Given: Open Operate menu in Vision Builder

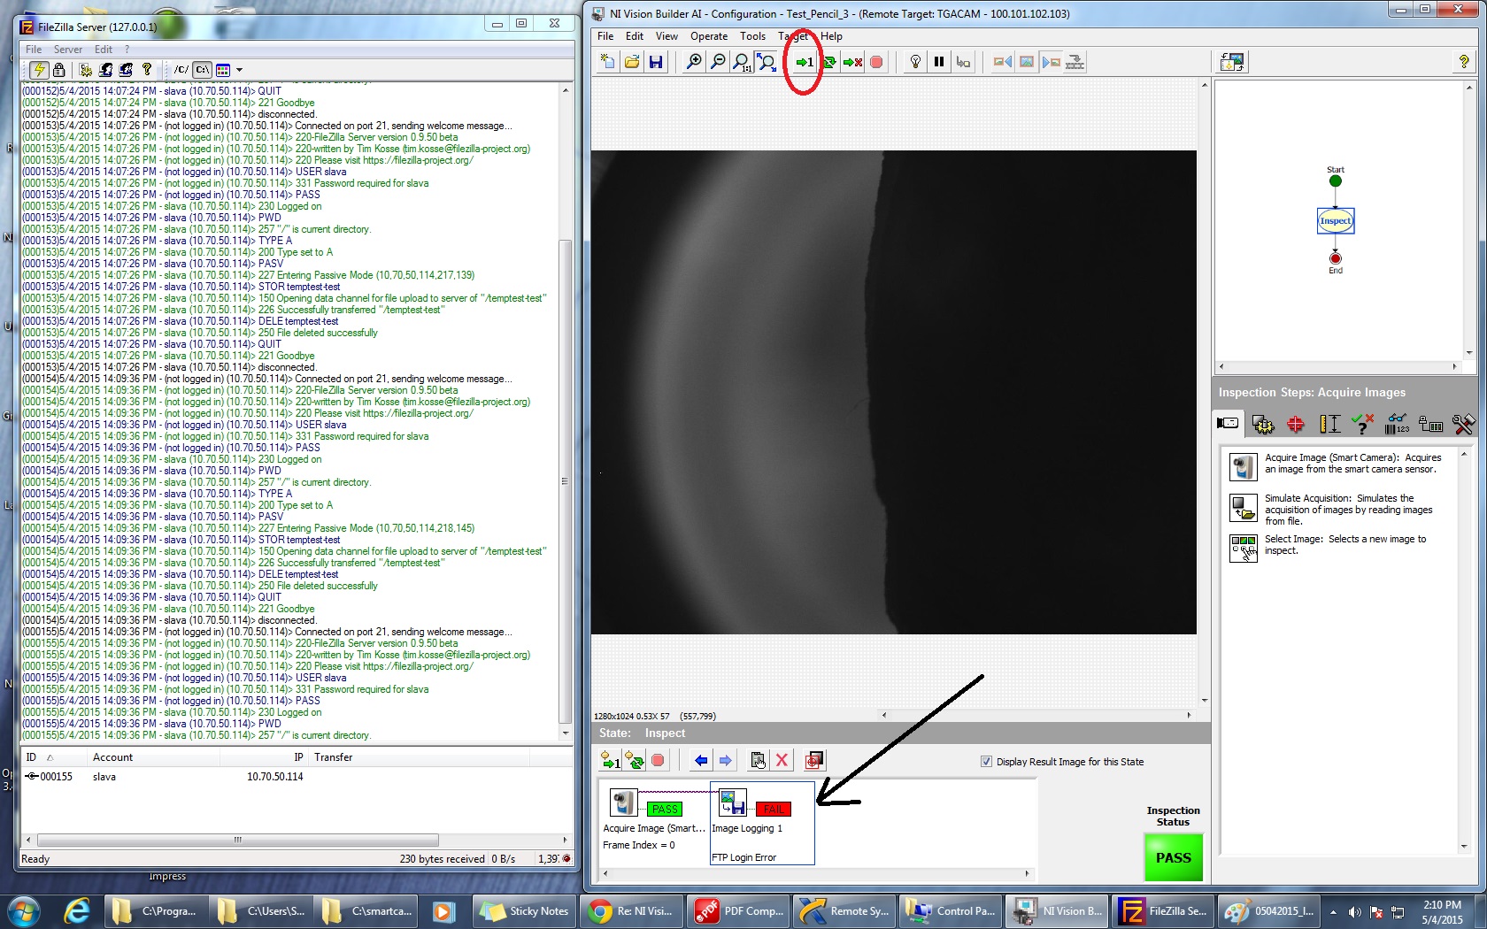Looking at the screenshot, I should point(709,36).
